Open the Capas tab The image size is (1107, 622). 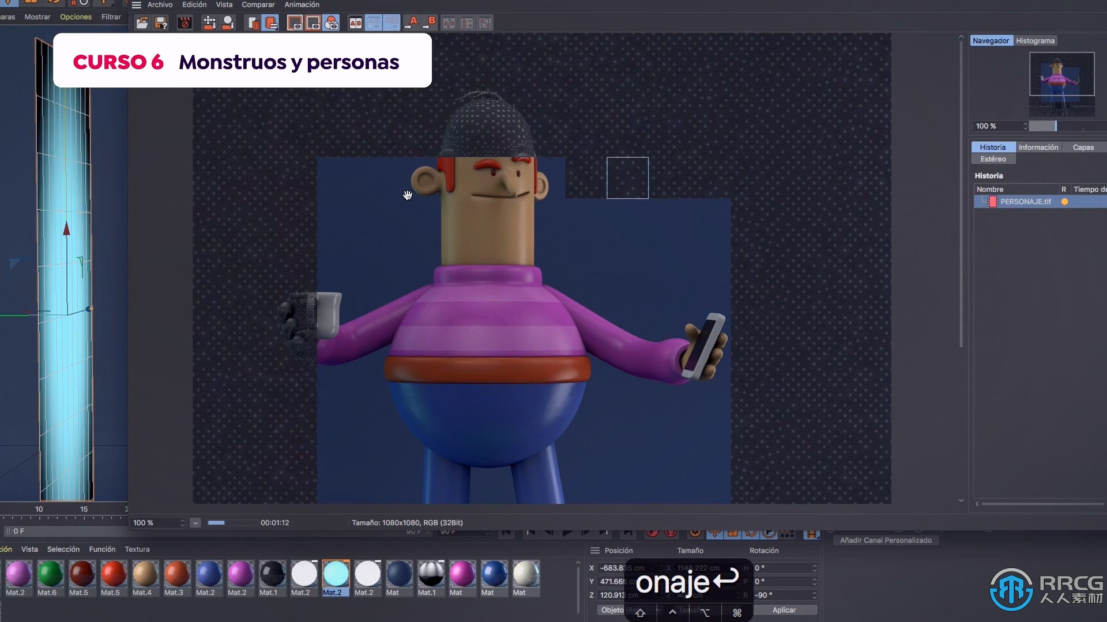coord(1083,147)
